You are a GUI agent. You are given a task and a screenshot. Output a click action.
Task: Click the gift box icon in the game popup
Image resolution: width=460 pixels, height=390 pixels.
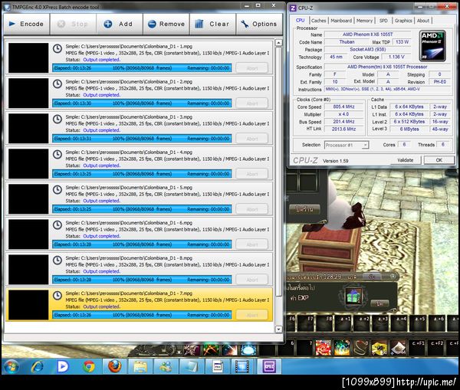click(x=353, y=297)
